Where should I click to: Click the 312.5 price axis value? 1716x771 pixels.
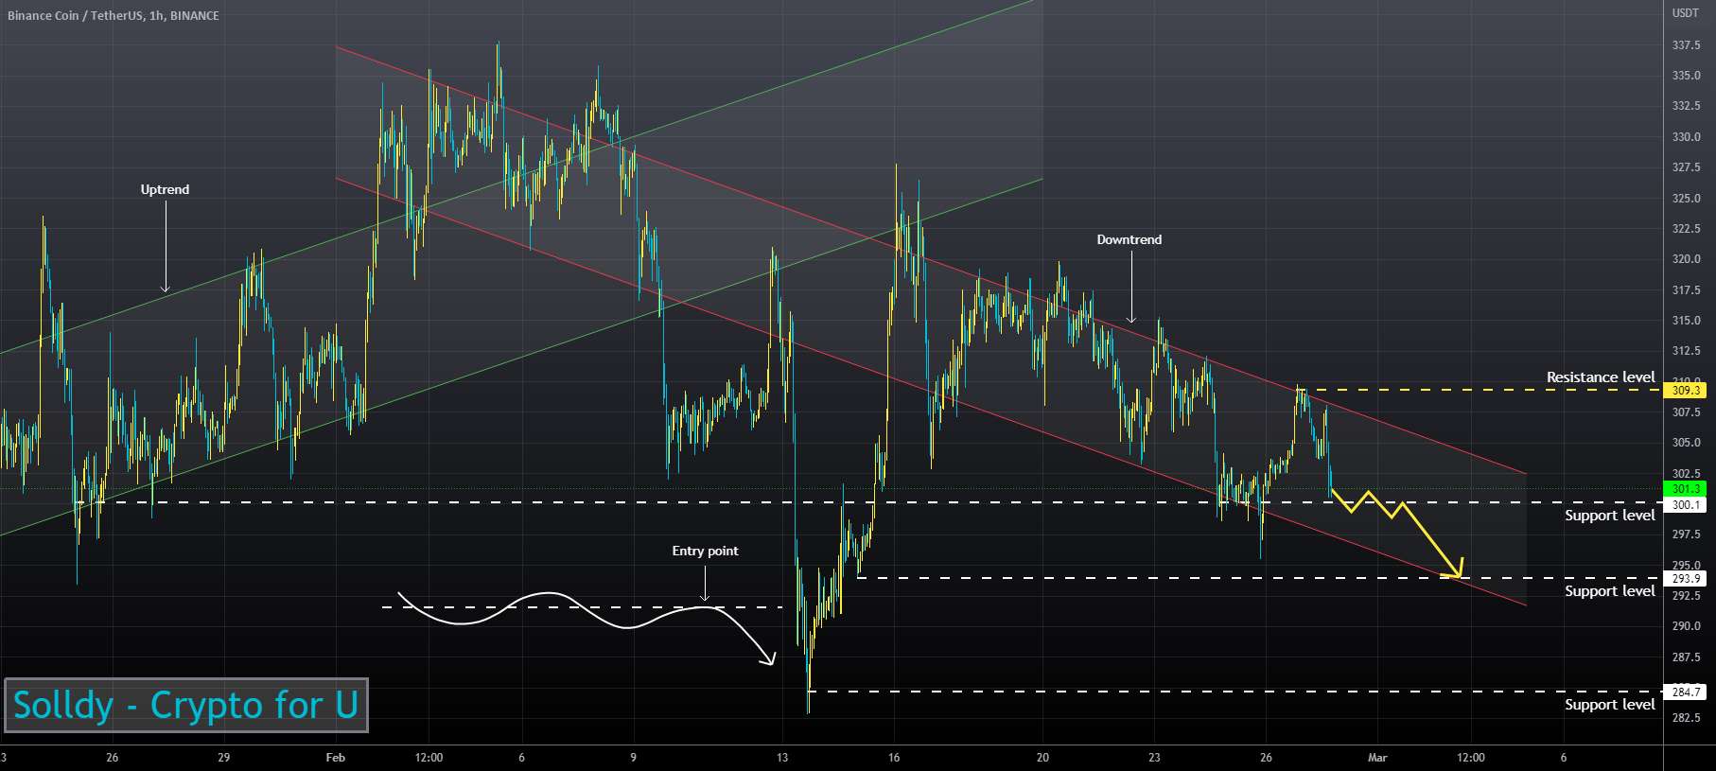pos(1687,351)
